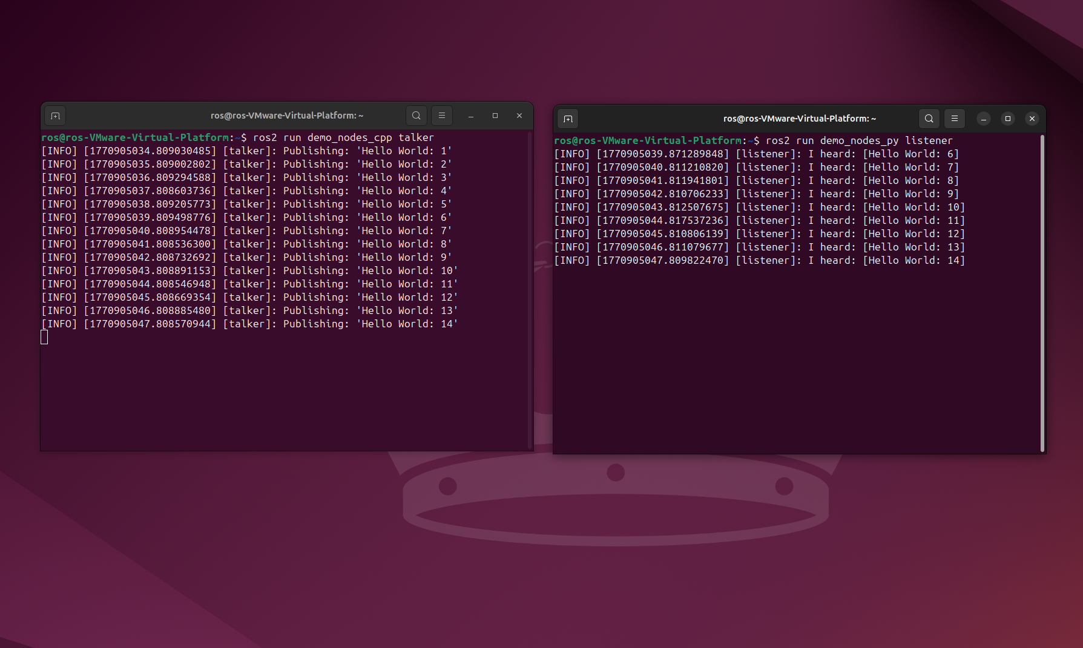Open hamburger menu in listener terminal
This screenshot has width=1083, height=648.
[x=955, y=119]
